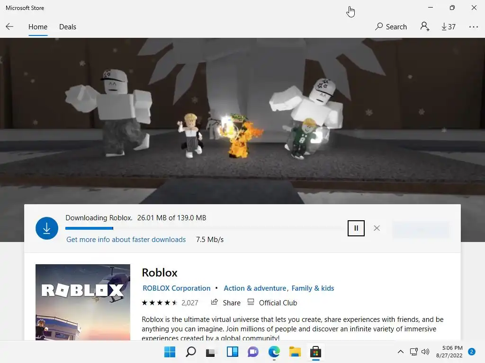
Task: Open Search in Microsoft Store
Action: point(391,27)
